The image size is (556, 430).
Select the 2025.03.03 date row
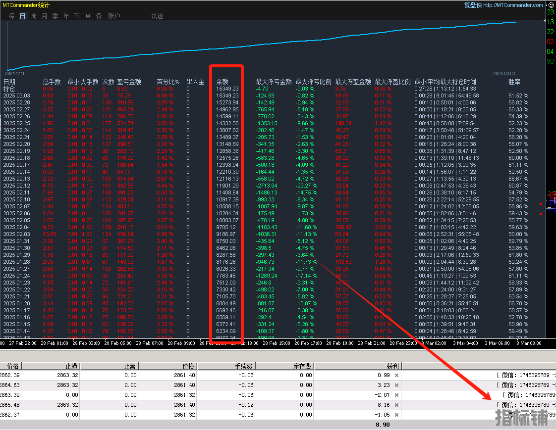click(x=17, y=96)
